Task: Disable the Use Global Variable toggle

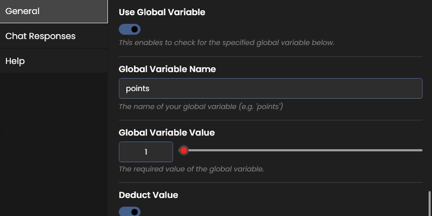Action: 130,29
